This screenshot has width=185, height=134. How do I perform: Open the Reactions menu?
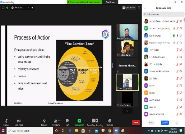[x=109, y=122]
